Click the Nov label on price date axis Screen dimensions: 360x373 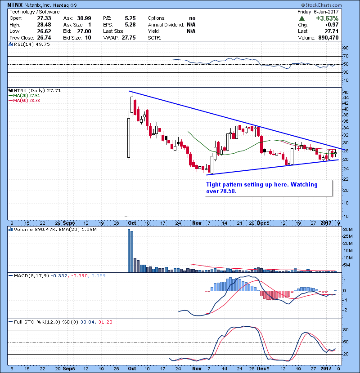(197, 223)
